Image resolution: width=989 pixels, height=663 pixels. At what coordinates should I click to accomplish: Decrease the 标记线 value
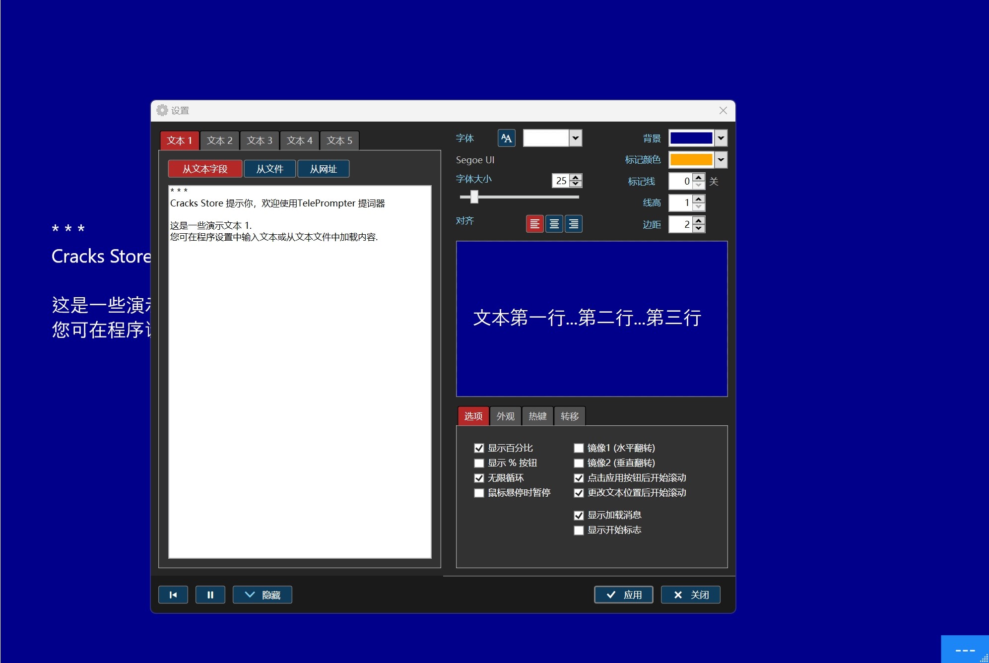click(699, 185)
